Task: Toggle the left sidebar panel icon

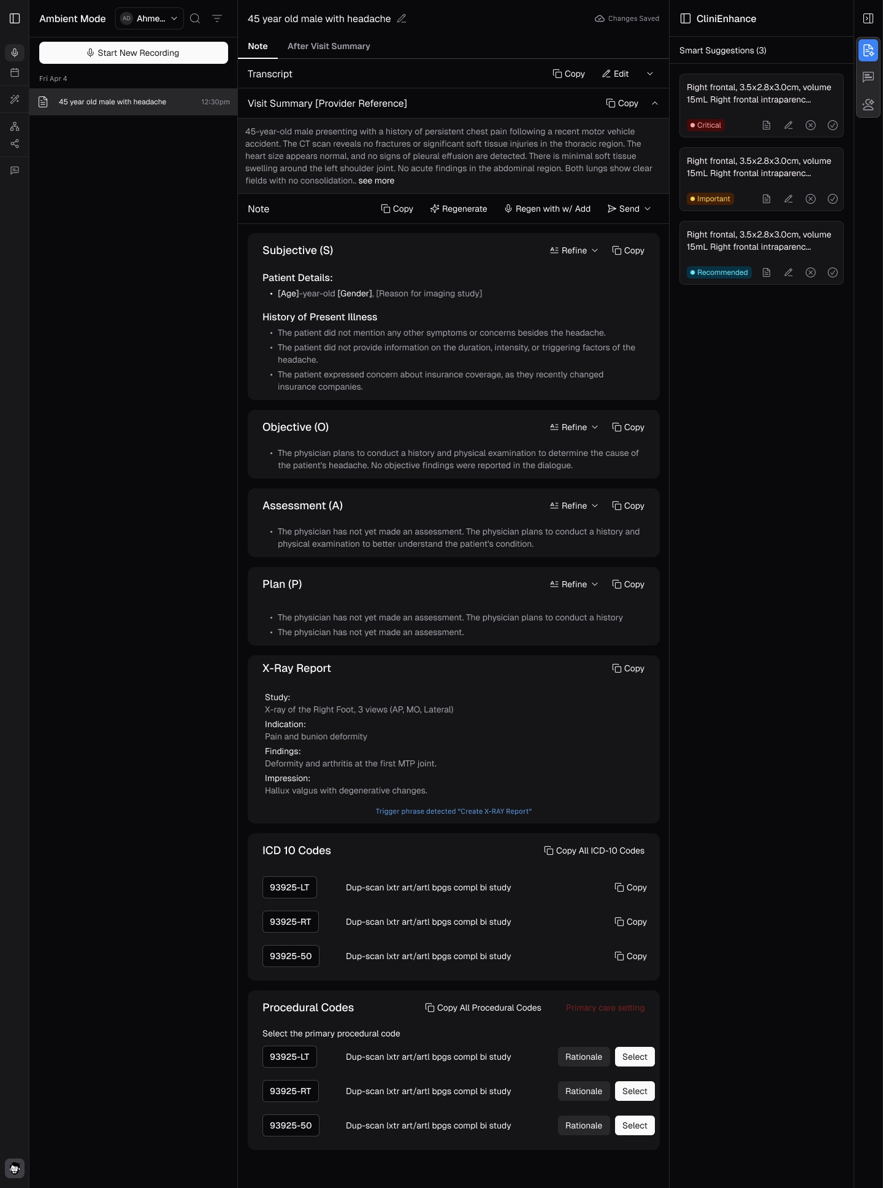Action: pyautogui.click(x=15, y=18)
